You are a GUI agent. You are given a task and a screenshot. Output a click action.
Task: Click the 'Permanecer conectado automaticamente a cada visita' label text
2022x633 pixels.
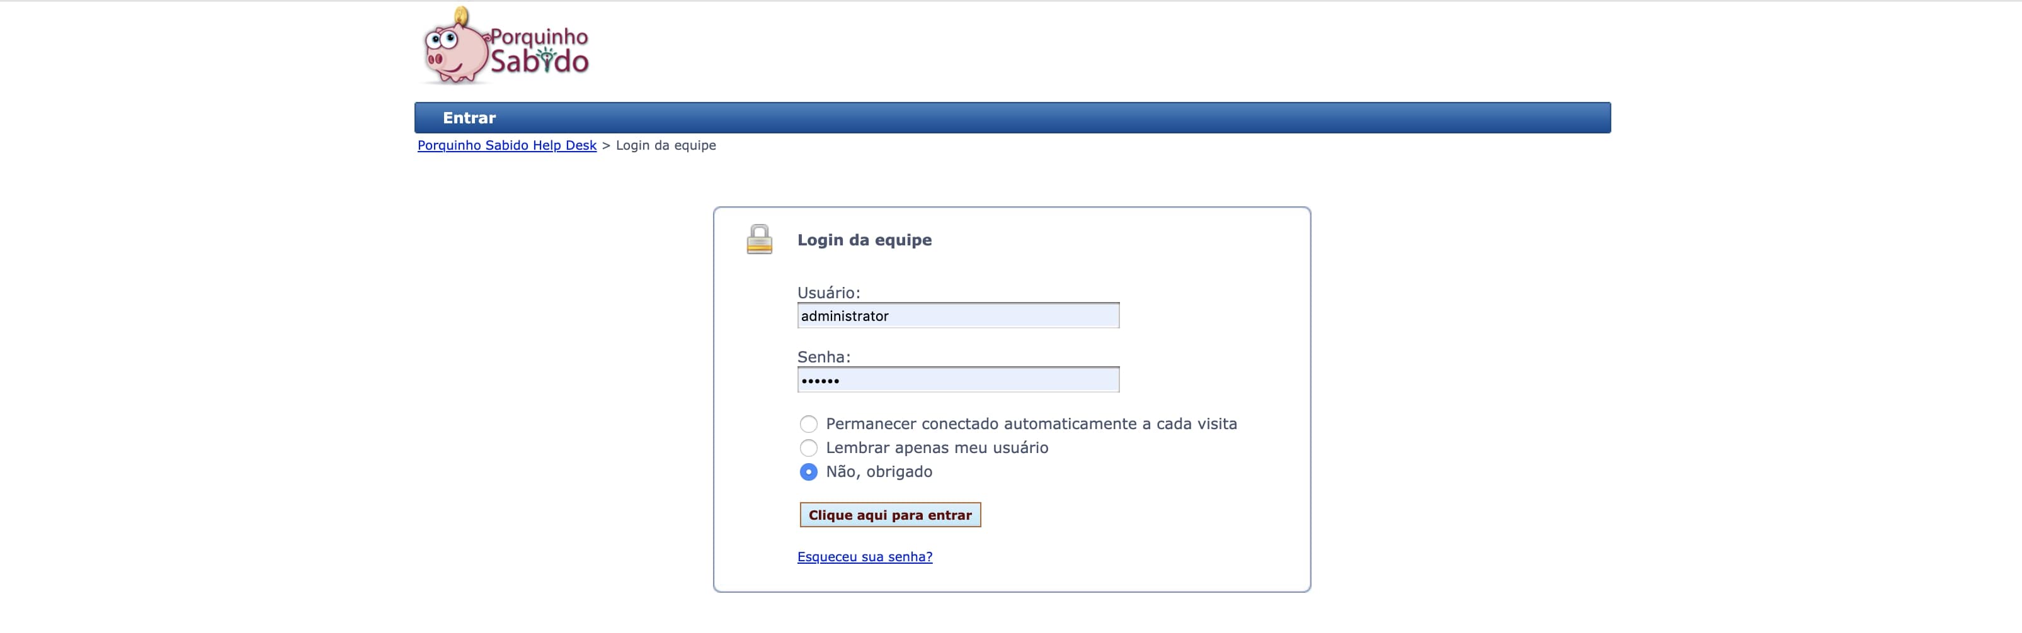pyautogui.click(x=1031, y=424)
